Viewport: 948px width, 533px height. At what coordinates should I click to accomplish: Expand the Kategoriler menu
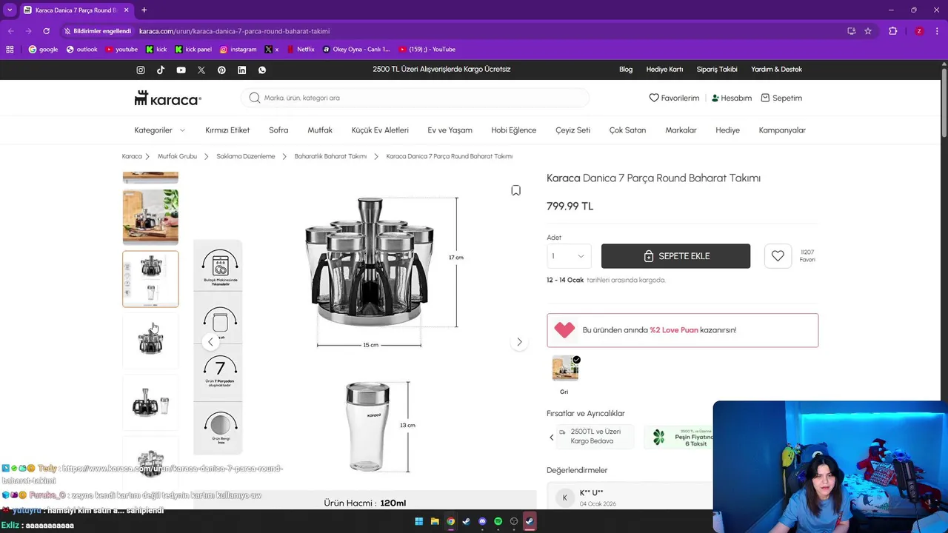tap(159, 130)
